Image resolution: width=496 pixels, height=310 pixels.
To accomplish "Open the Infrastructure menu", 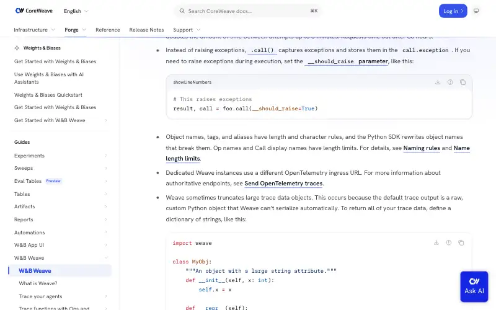I will tap(35, 30).
